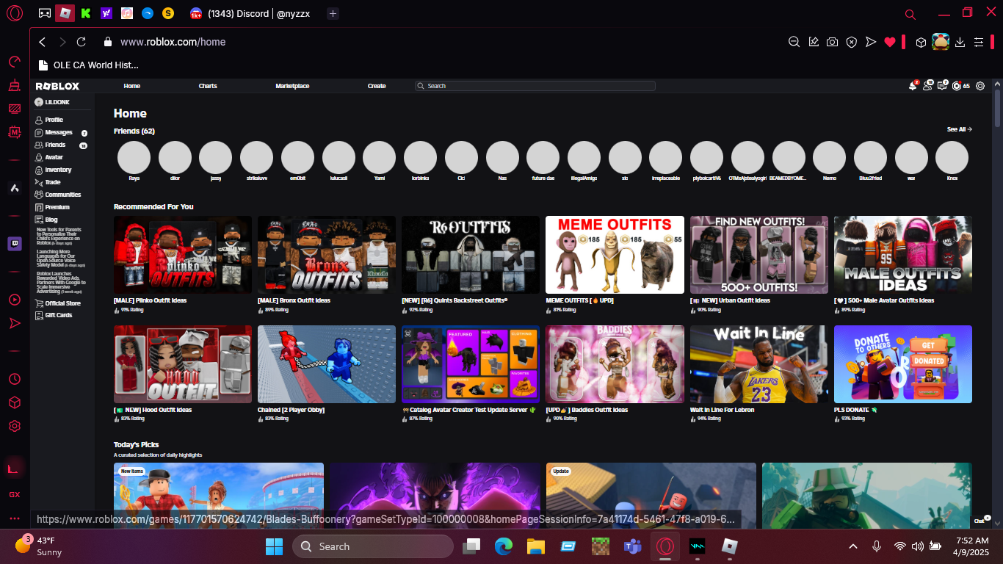The height and width of the screenshot is (564, 1003).
Task: Show hidden system tray icons
Action: [853, 546]
